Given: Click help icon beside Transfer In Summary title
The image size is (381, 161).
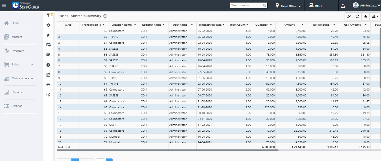Looking at the screenshot, I should (105, 16).
